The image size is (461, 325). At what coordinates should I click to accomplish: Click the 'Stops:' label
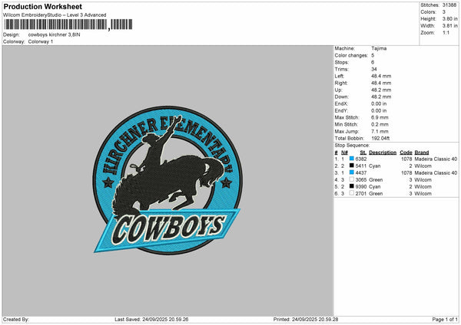click(x=342, y=62)
